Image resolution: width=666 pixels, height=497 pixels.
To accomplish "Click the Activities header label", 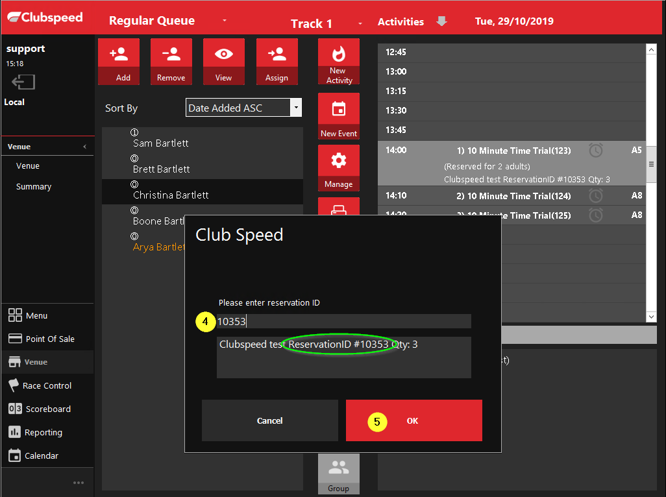I will pyautogui.click(x=401, y=21).
